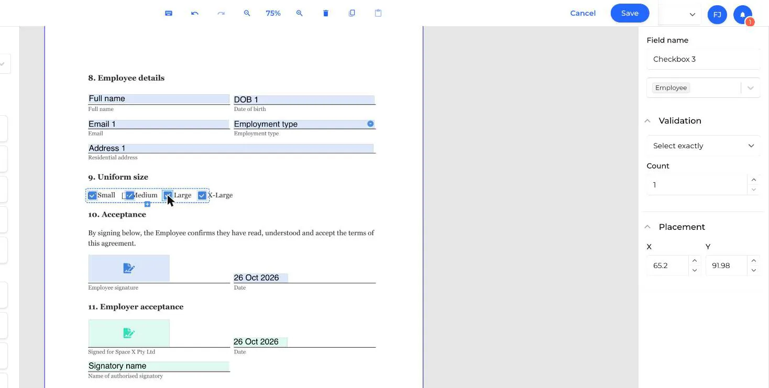
Task: Click the redo arrow
Action: point(221,13)
